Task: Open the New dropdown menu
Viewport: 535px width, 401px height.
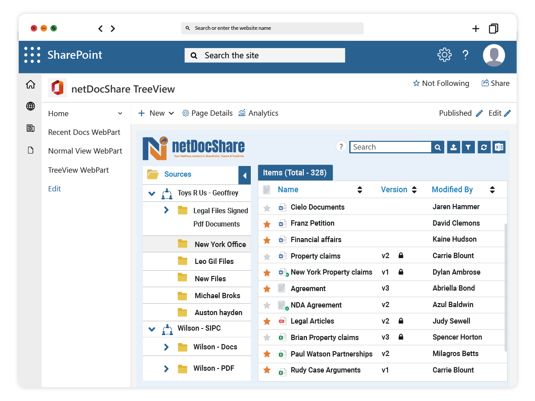Action: click(156, 113)
